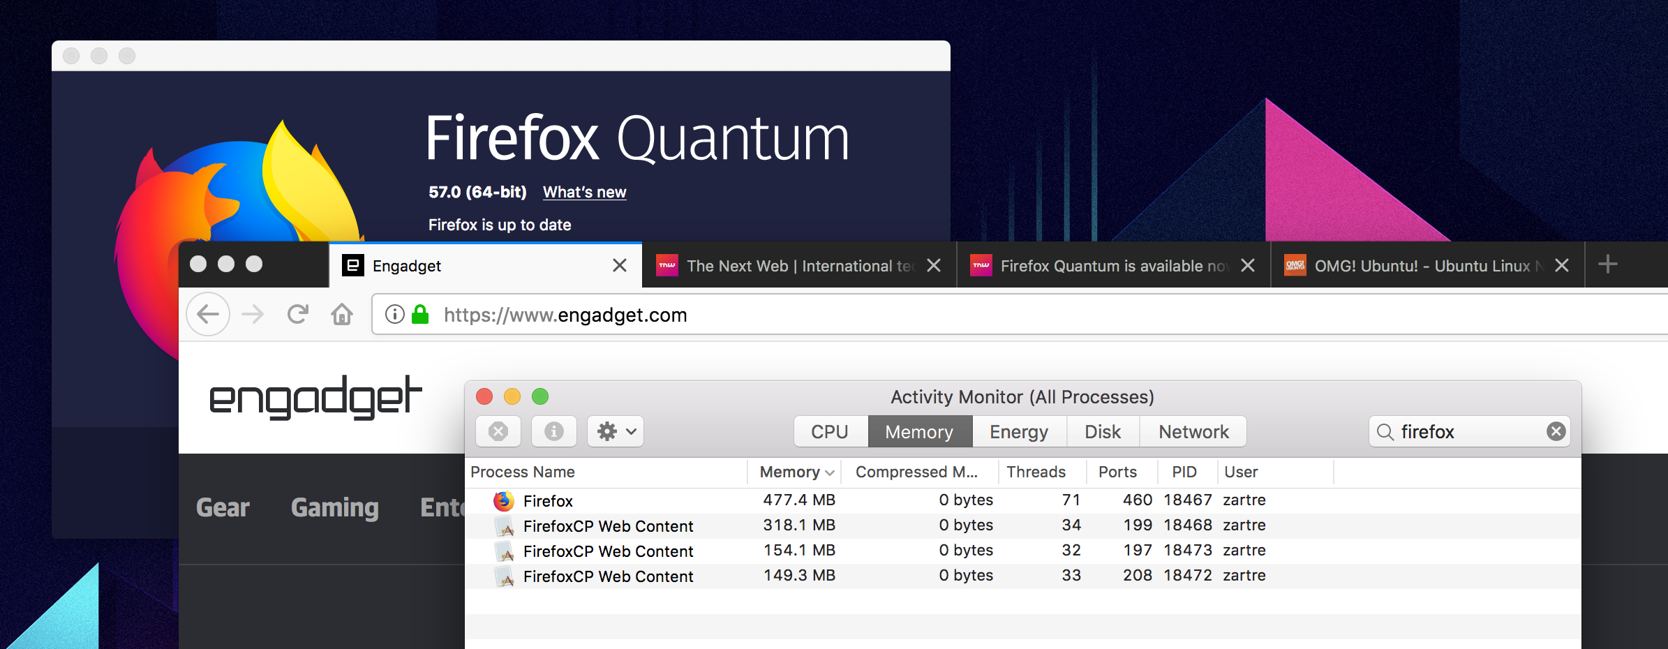Close The Next Web tab
1668x649 pixels.
934,265
